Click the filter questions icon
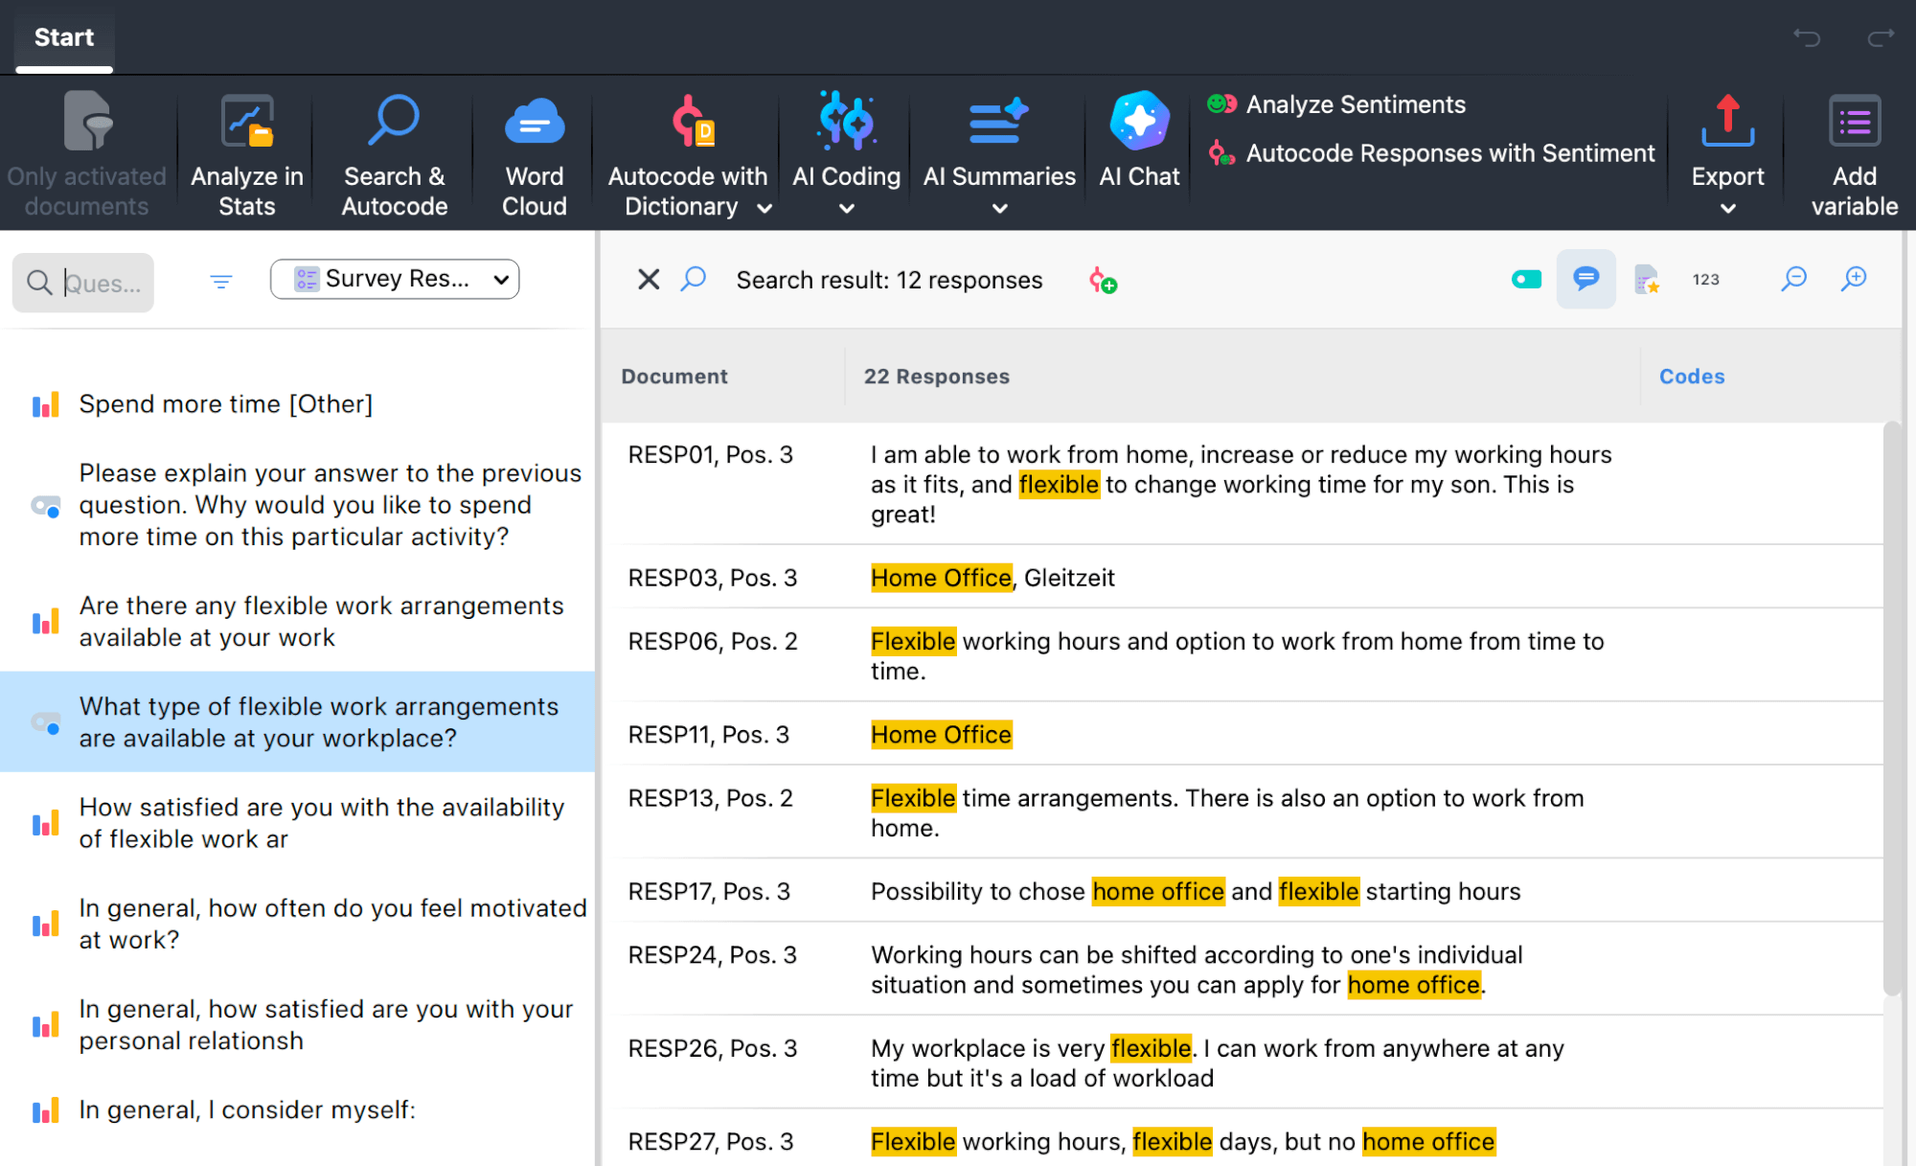This screenshot has height=1166, width=1916. pos(220,281)
